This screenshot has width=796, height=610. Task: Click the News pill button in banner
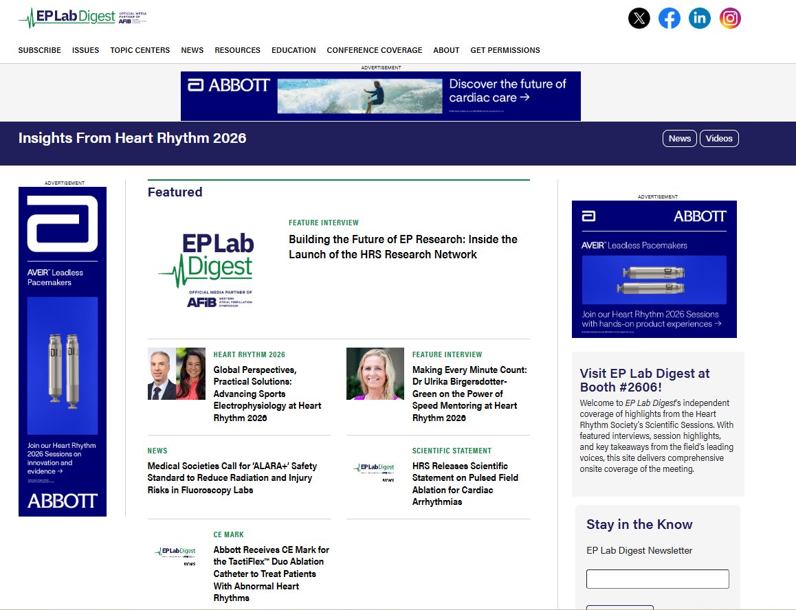point(680,139)
